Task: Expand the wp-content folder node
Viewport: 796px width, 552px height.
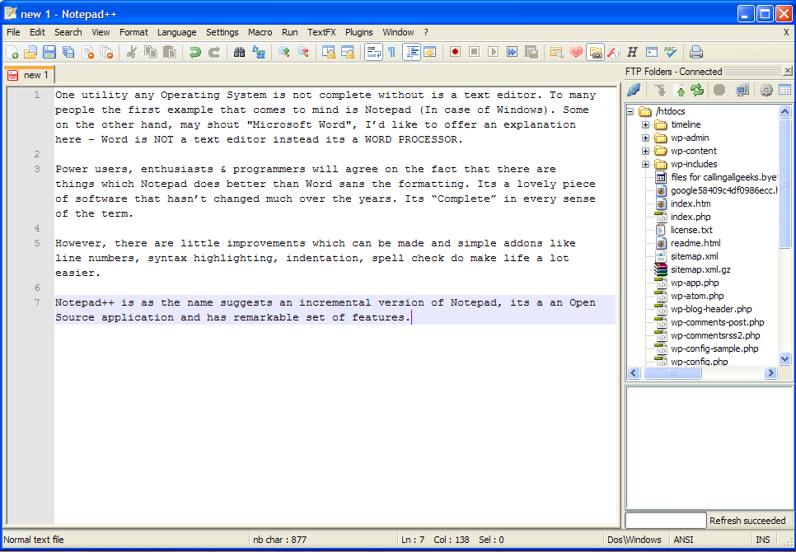Action: pyautogui.click(x=645, y=151)
